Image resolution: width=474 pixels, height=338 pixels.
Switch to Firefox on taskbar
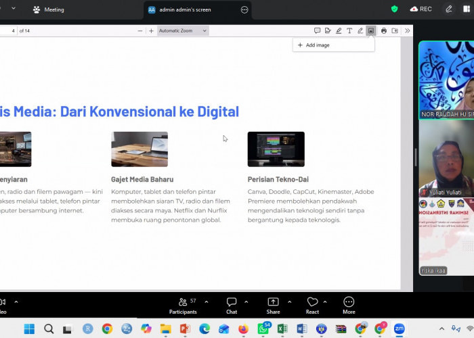point(243,329)
